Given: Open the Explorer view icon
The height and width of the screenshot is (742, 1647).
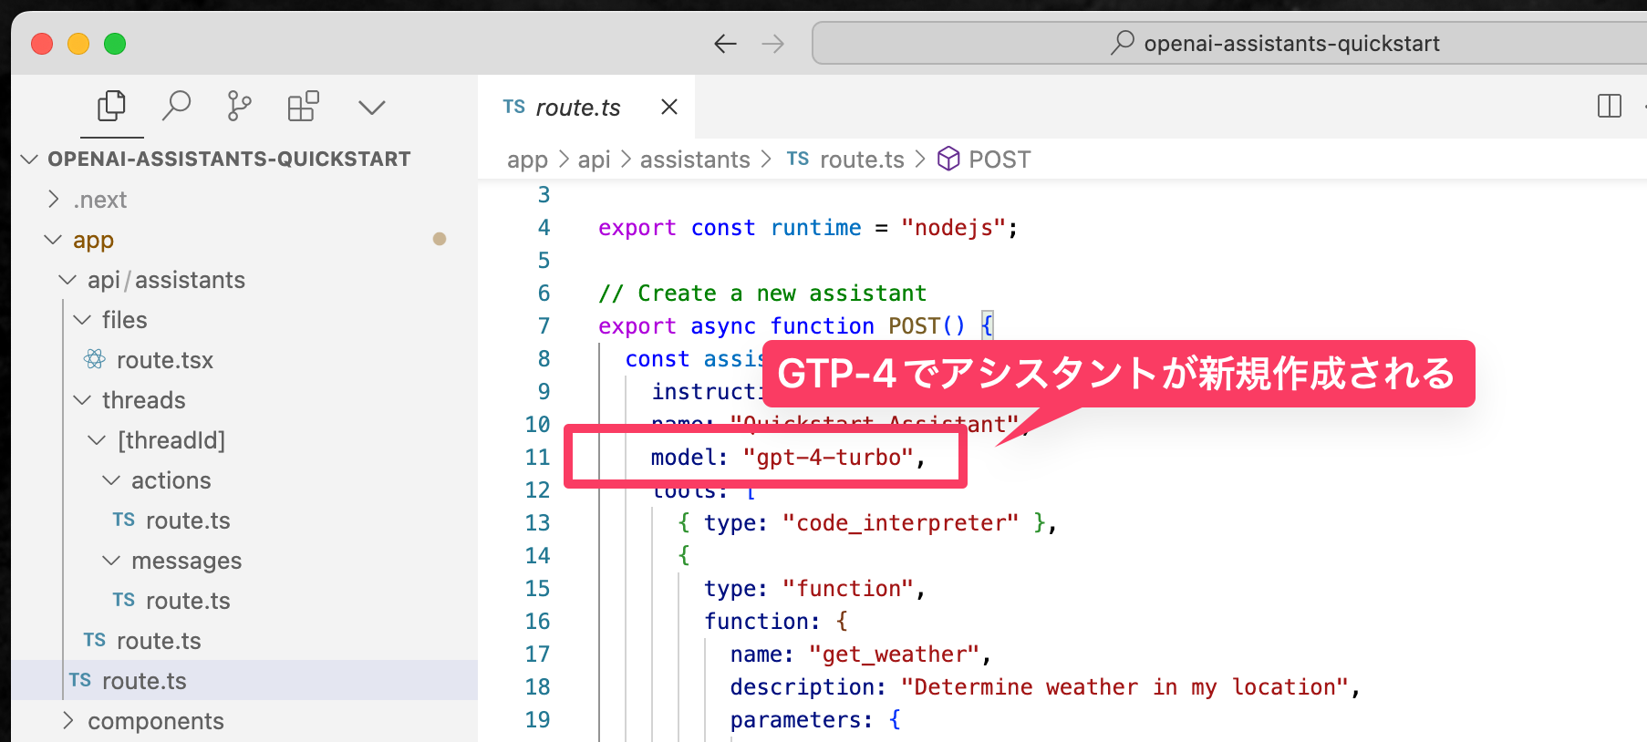Looking at the screenshot, I should point(111,107).
